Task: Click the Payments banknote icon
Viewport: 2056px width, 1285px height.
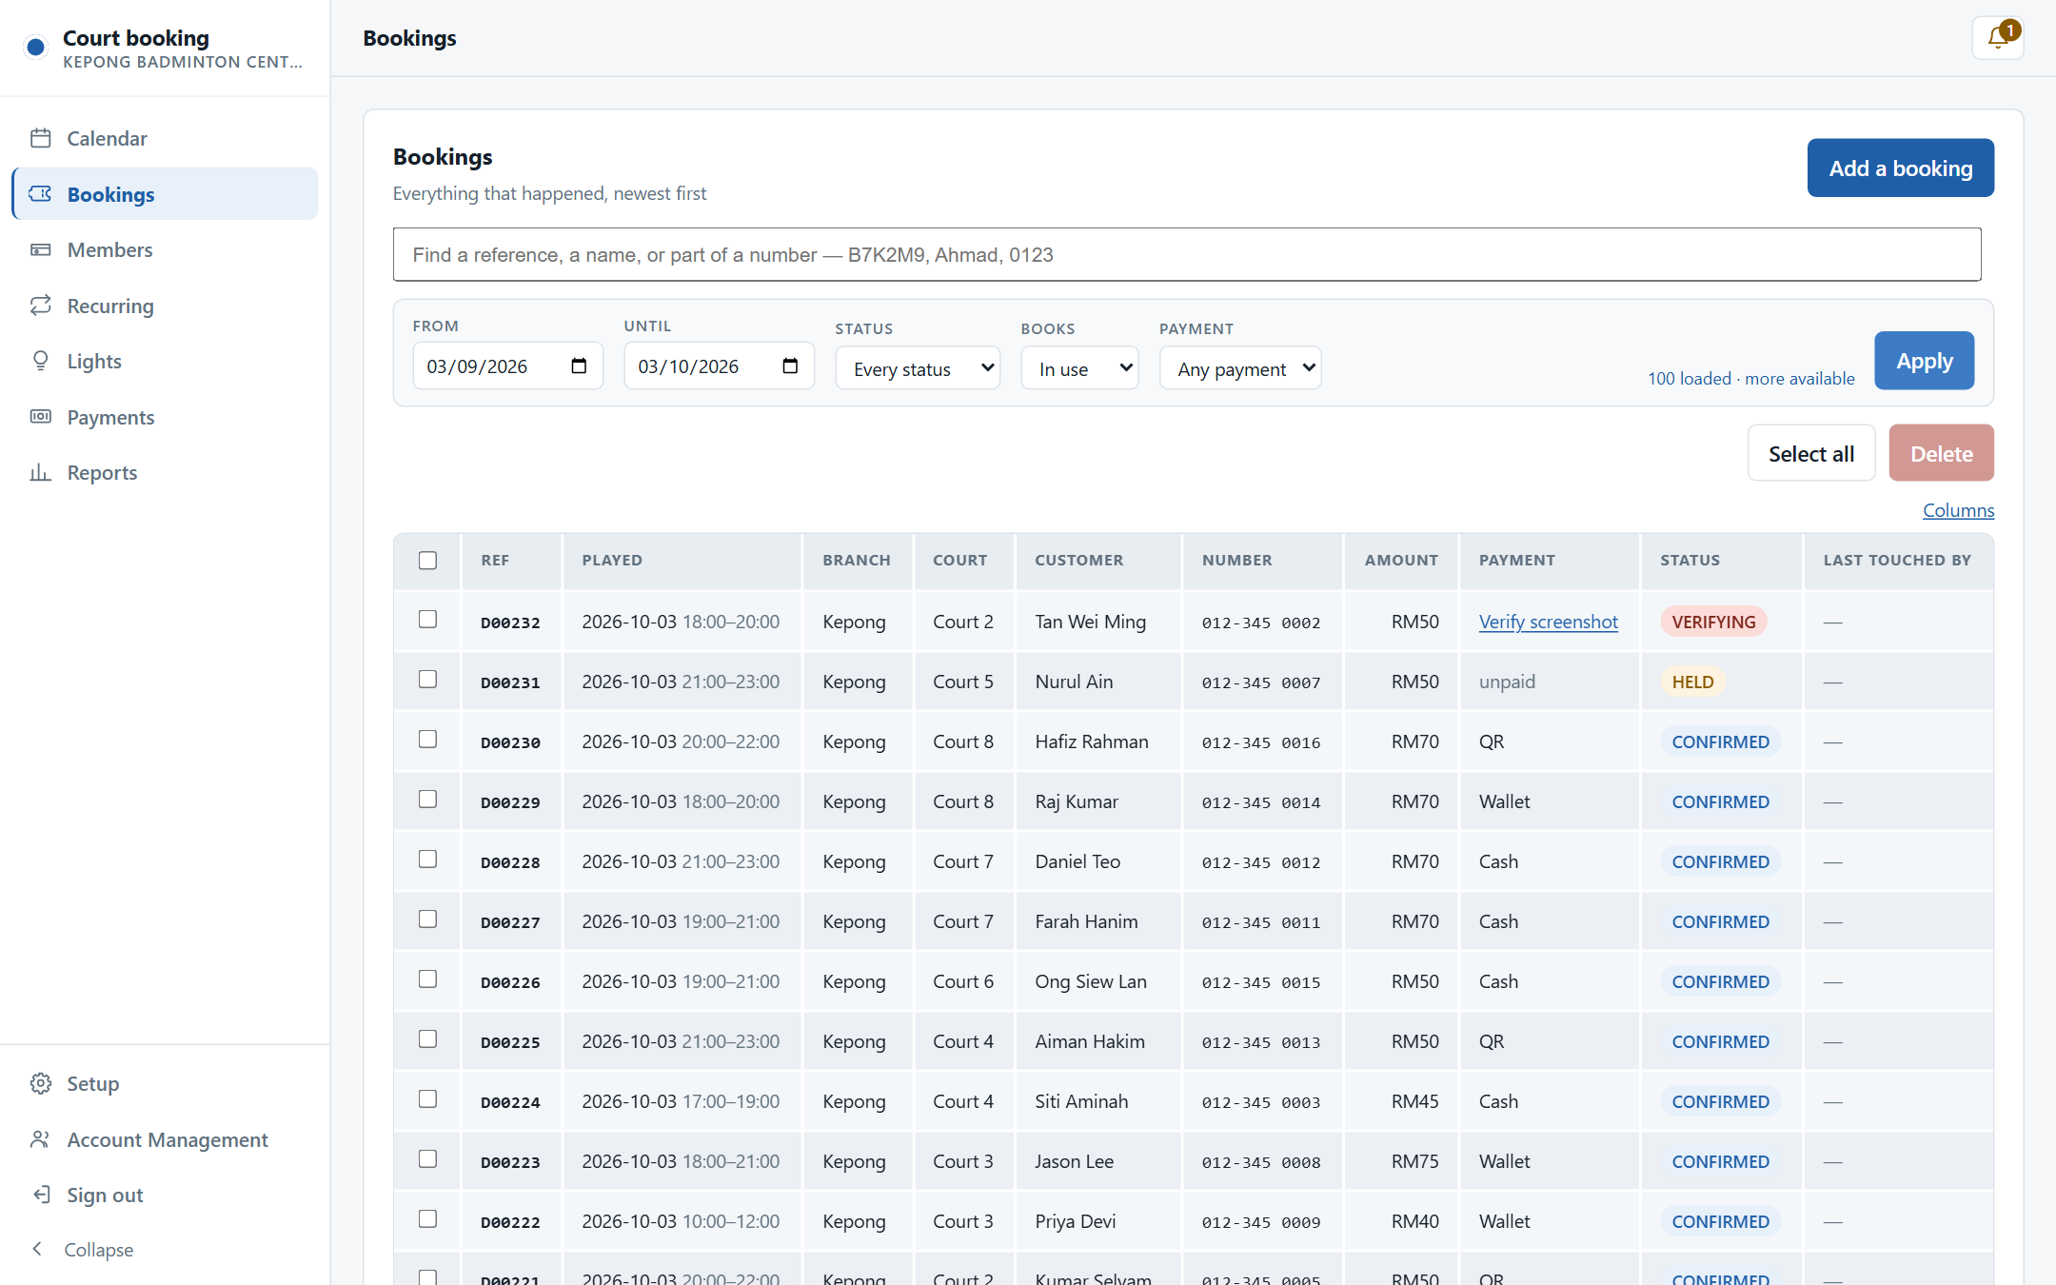Action: [x=40, y=417]
